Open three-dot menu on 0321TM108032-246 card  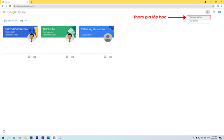coord(35,29)
